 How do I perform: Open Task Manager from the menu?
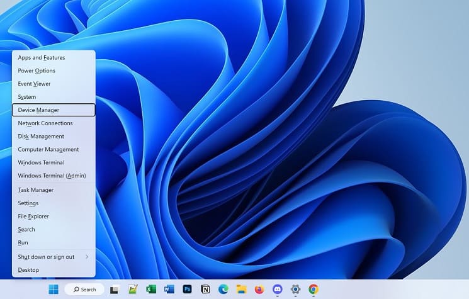[54, 190]
